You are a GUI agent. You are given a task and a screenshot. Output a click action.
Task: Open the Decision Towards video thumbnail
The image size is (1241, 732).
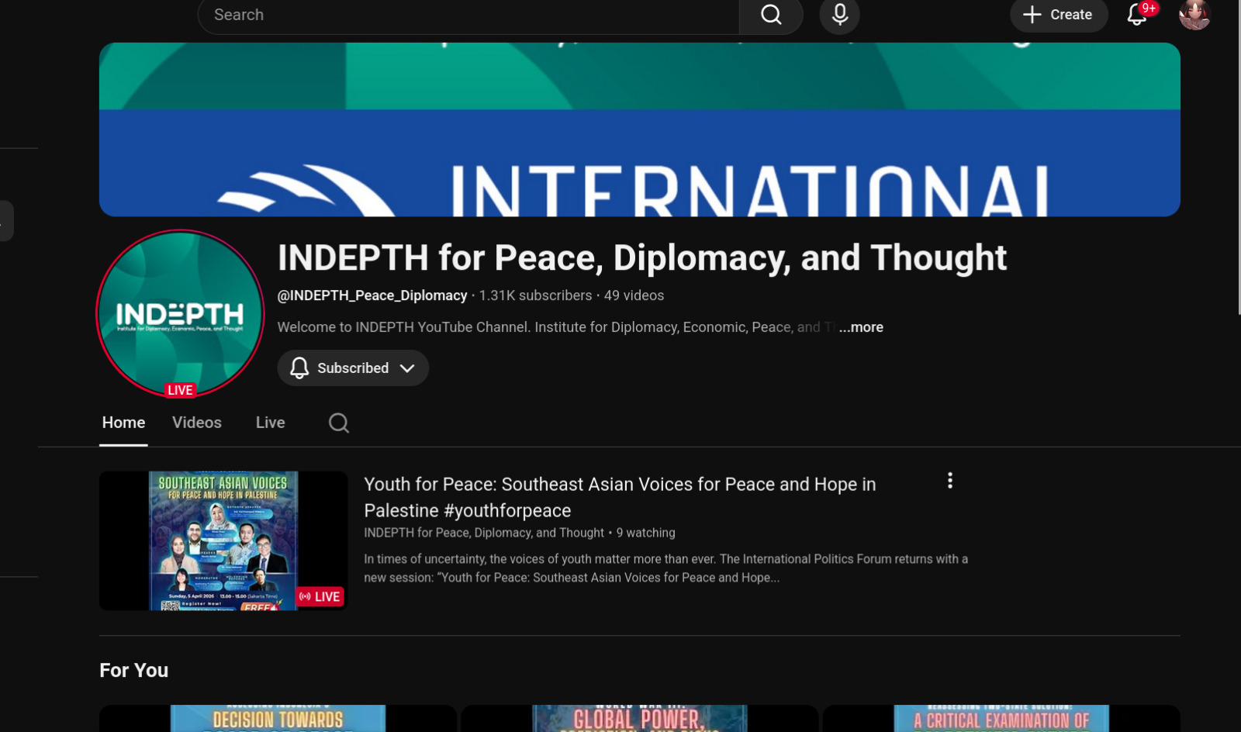tap(278, 719)
